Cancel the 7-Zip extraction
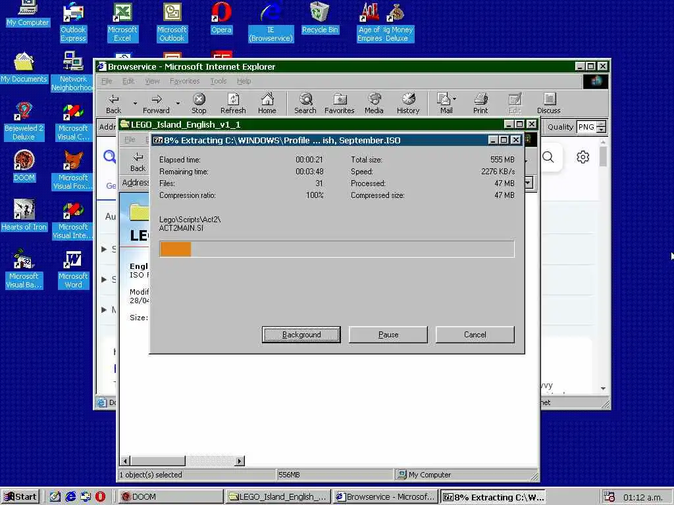Viewport: 674px width, 505px height. (475, 335)
